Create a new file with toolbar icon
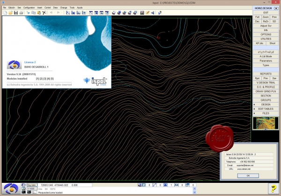The height and width of the screenshot is (196, 281). tap(5, 13)
